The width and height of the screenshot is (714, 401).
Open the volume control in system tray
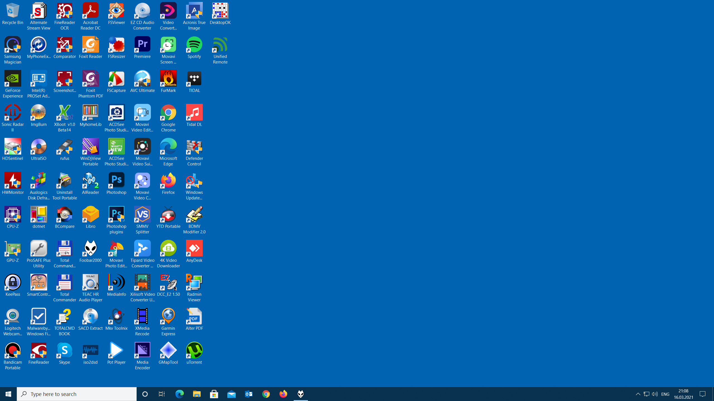click(x=655, y=394)
